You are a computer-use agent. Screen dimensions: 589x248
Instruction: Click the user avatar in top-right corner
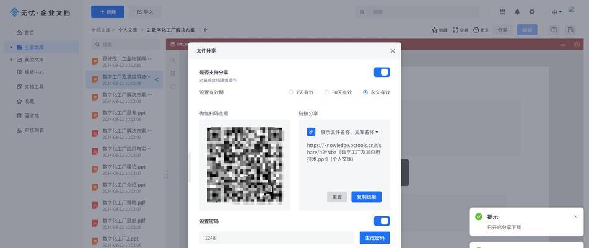tap(571, 10)
